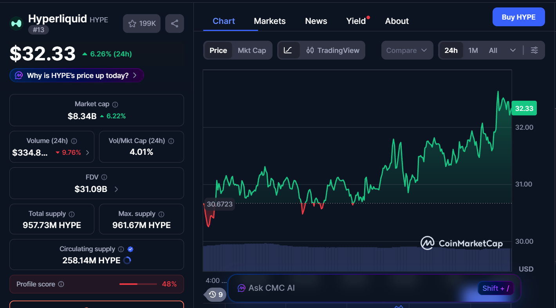The height and width of the screenshot is (308, 556).
Task: Open the News tab
Action: pyautogui.click(x=316, y=21)
